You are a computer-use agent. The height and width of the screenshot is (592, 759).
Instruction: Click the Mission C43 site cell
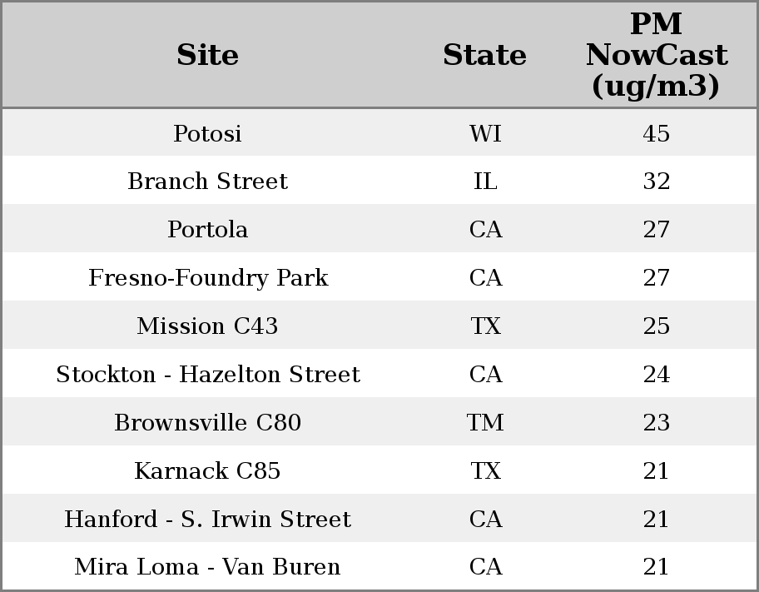(207, 326)
